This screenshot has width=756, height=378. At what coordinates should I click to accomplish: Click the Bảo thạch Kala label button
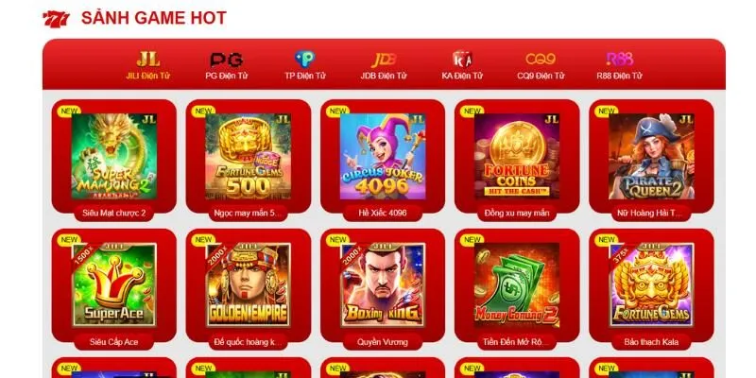[x=651, y=342]
